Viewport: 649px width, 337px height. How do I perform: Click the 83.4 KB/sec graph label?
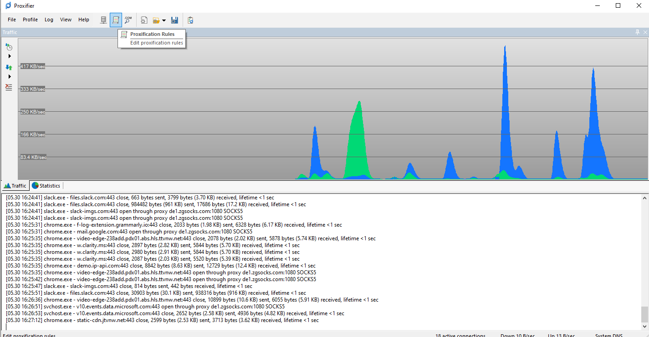pyautogui.click(x=33, y=157)
